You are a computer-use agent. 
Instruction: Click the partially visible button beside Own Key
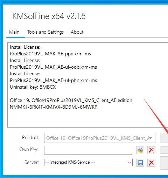[x=164, y=150]
